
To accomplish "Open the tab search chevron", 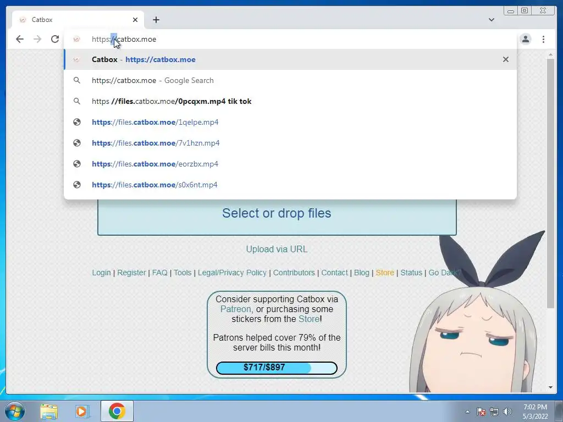I will (492, 20).
